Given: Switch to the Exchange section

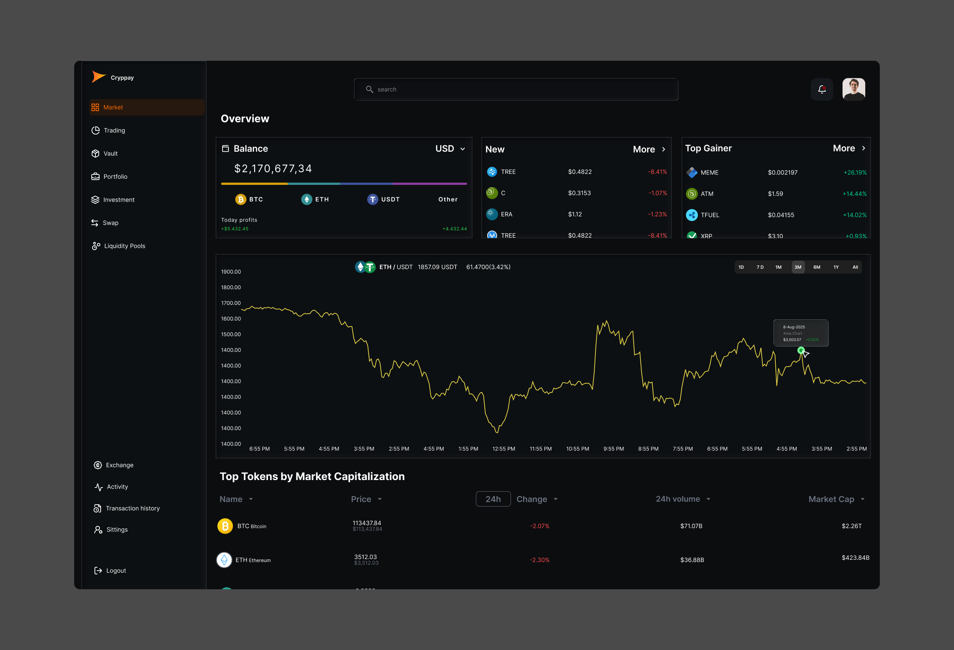Looking at the screenshot, I should point(119,465).
